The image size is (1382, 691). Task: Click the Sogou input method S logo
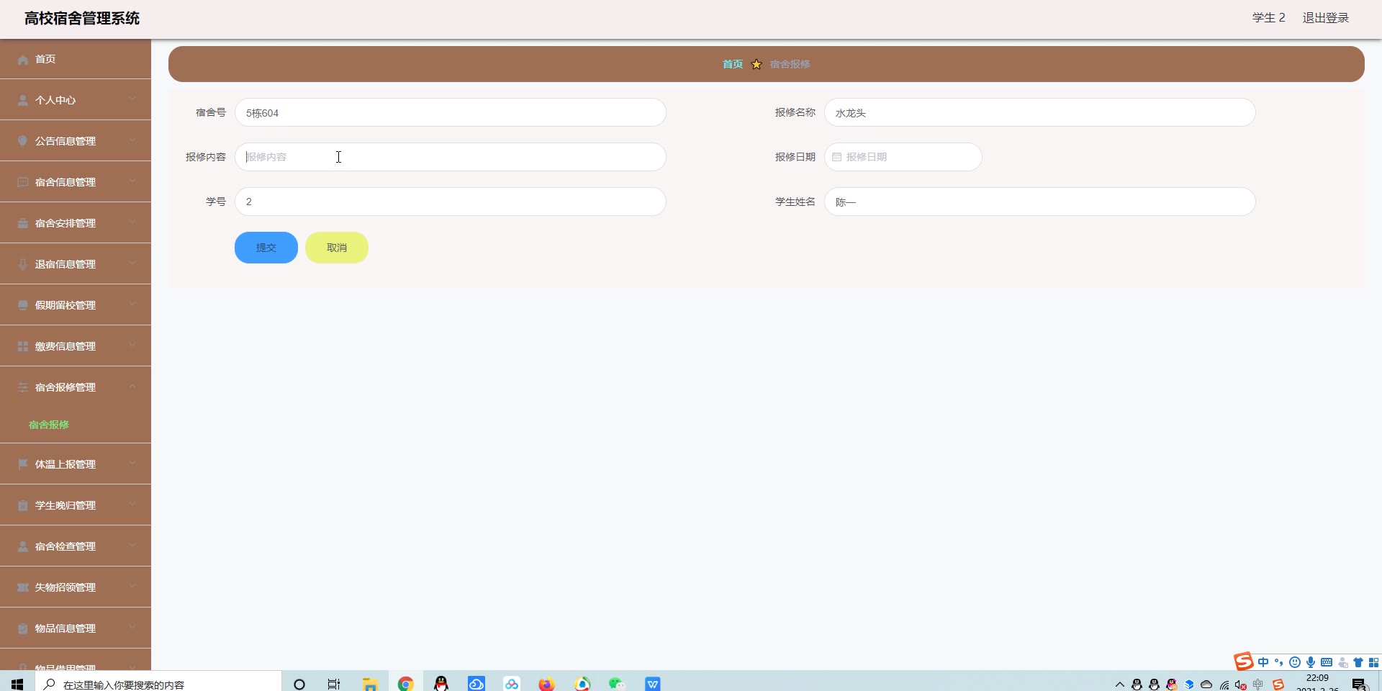[1243, 661]
